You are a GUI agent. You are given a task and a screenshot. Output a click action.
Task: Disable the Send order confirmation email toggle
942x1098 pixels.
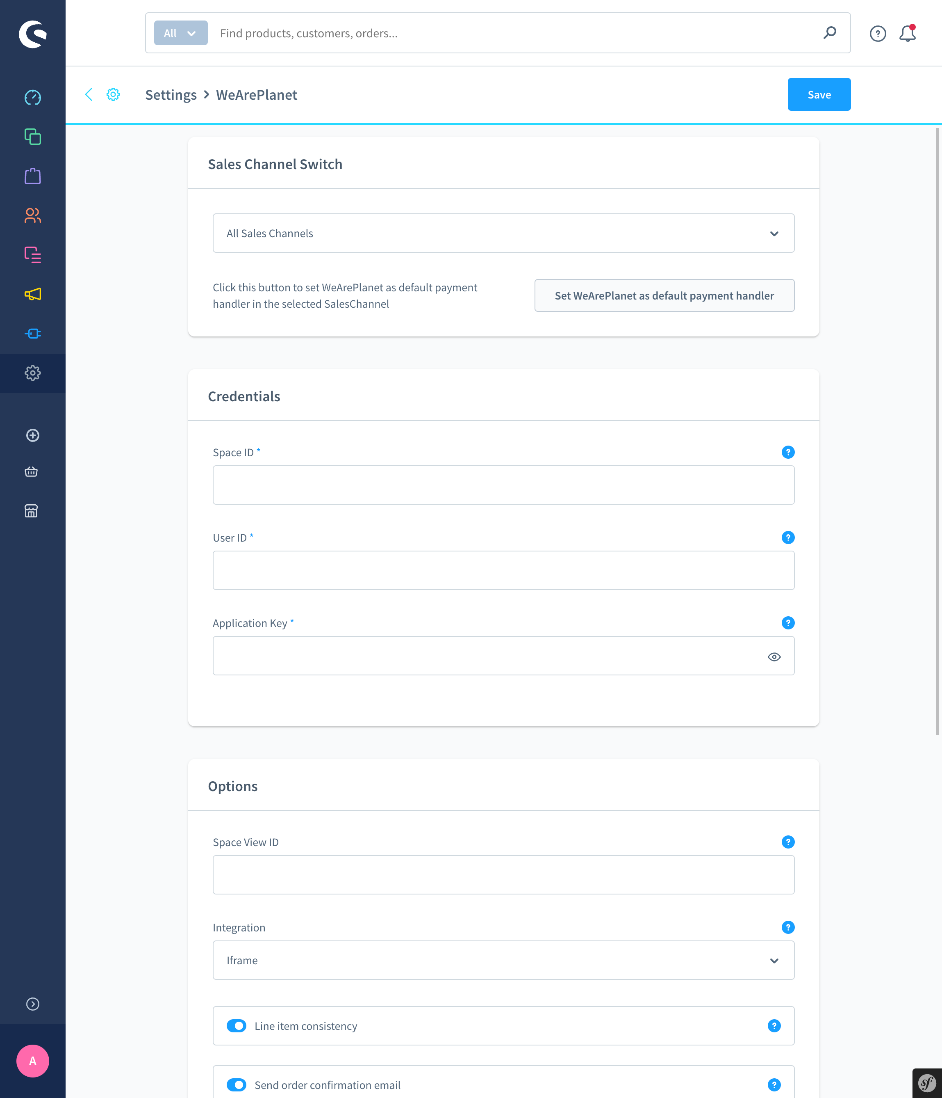point(236,1084)
